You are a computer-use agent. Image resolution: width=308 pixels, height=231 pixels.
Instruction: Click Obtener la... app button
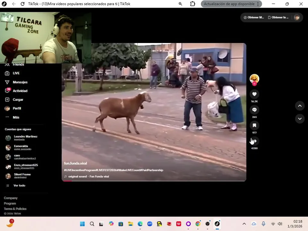pos(278,17)
